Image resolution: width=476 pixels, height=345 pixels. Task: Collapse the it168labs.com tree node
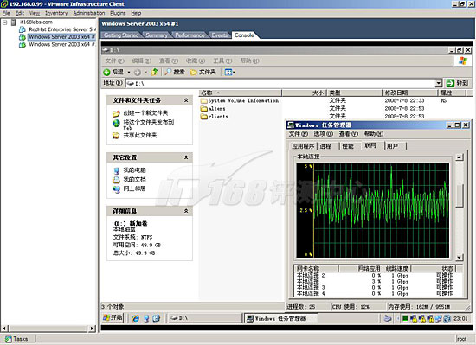pyautogui.click(x=5, y=22)
